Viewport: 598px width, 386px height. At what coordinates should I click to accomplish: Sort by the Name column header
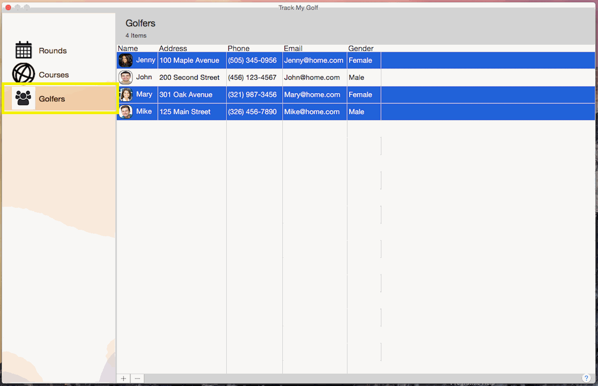[x=128, y=48]
